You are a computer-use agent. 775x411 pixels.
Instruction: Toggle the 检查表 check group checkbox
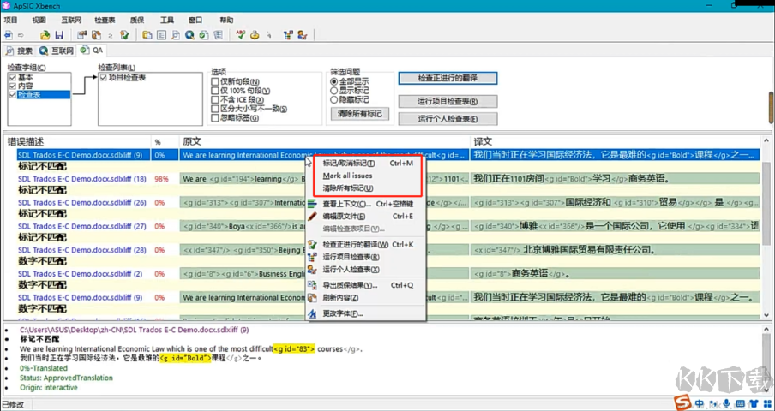(x=12, y=95)
